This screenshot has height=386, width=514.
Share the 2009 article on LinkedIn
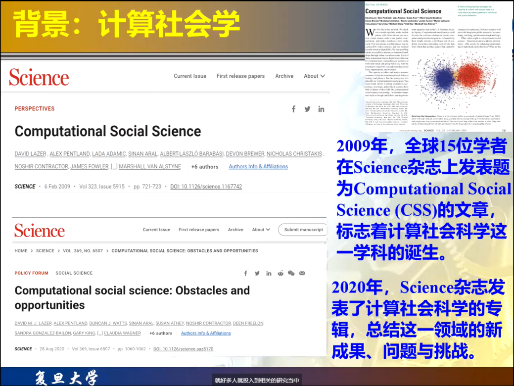pos(321,109)
